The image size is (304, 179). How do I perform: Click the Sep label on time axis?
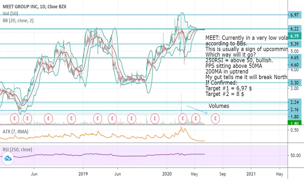pyautogui.click(x=222, y=174)
